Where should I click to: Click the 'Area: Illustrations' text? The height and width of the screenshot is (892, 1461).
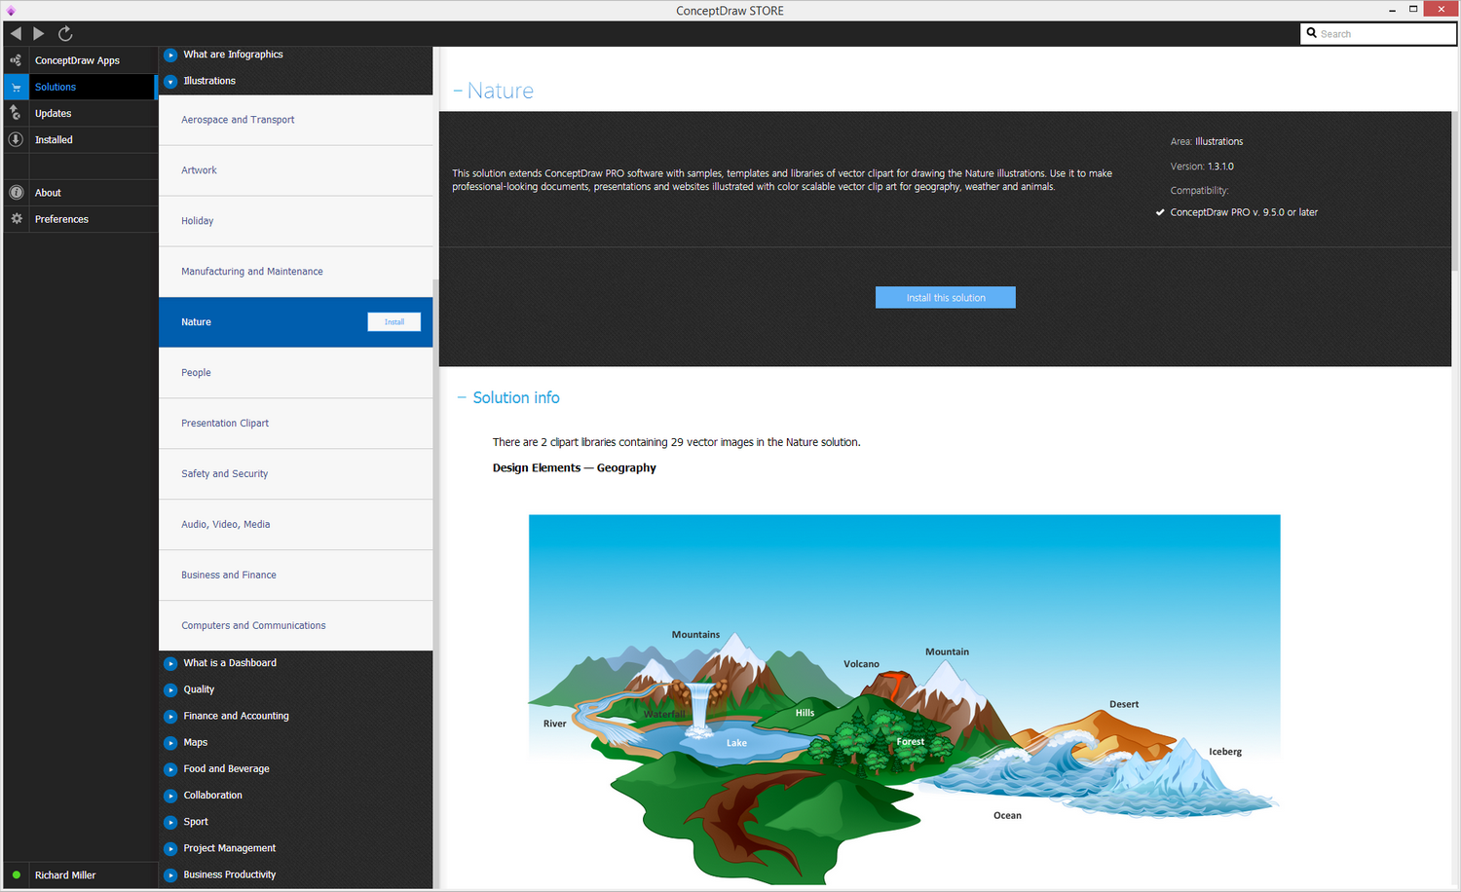point(1207,141)
